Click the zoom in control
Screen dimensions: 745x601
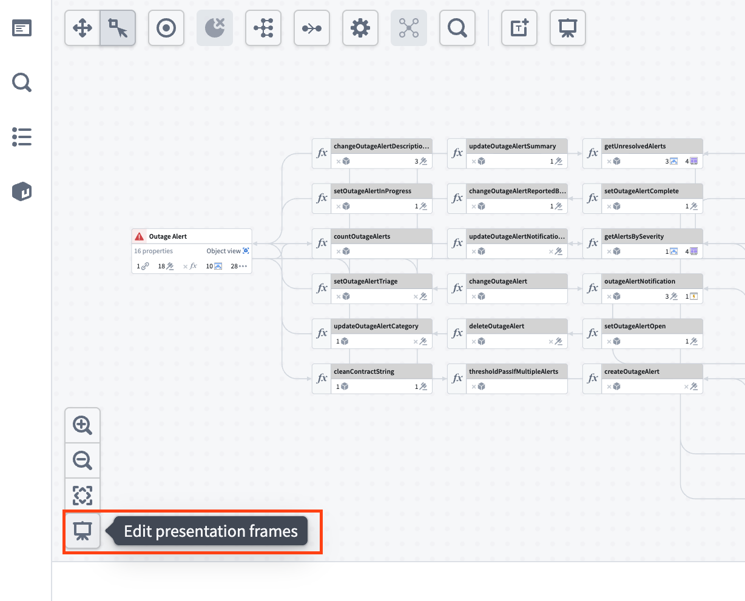(82, 425)
